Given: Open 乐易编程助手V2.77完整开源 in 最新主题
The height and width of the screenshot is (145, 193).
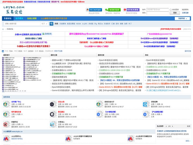Looking at the screenshot, I should (x=64, y=74).
